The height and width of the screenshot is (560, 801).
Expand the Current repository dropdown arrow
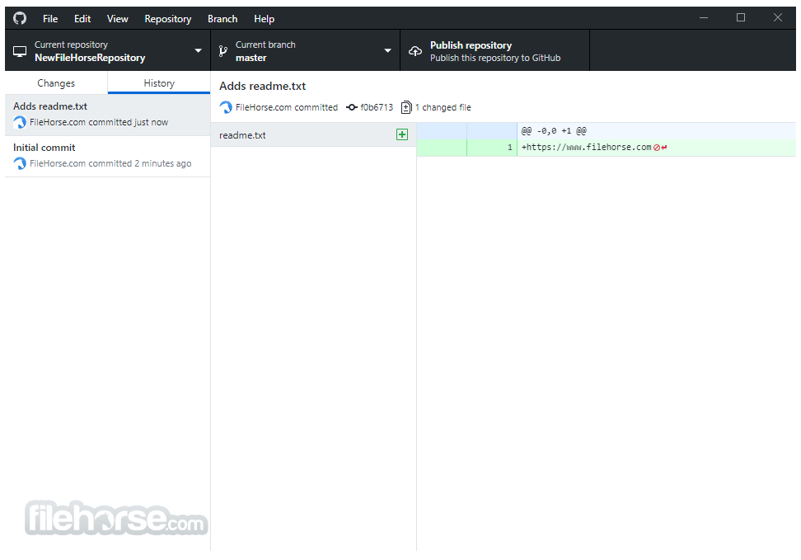[x=199, y=50]
